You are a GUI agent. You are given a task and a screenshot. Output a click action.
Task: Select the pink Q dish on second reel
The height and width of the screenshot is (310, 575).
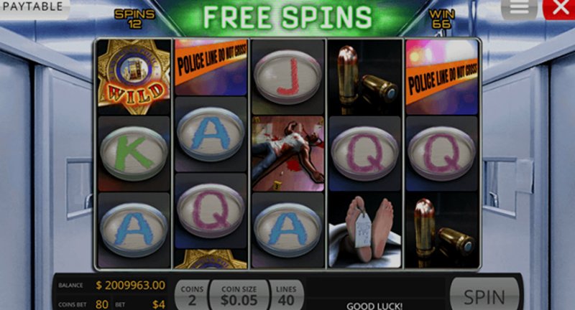coord(211,211)
